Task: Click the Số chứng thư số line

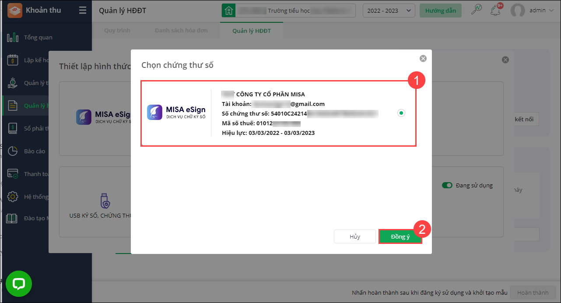Action: 300,113
